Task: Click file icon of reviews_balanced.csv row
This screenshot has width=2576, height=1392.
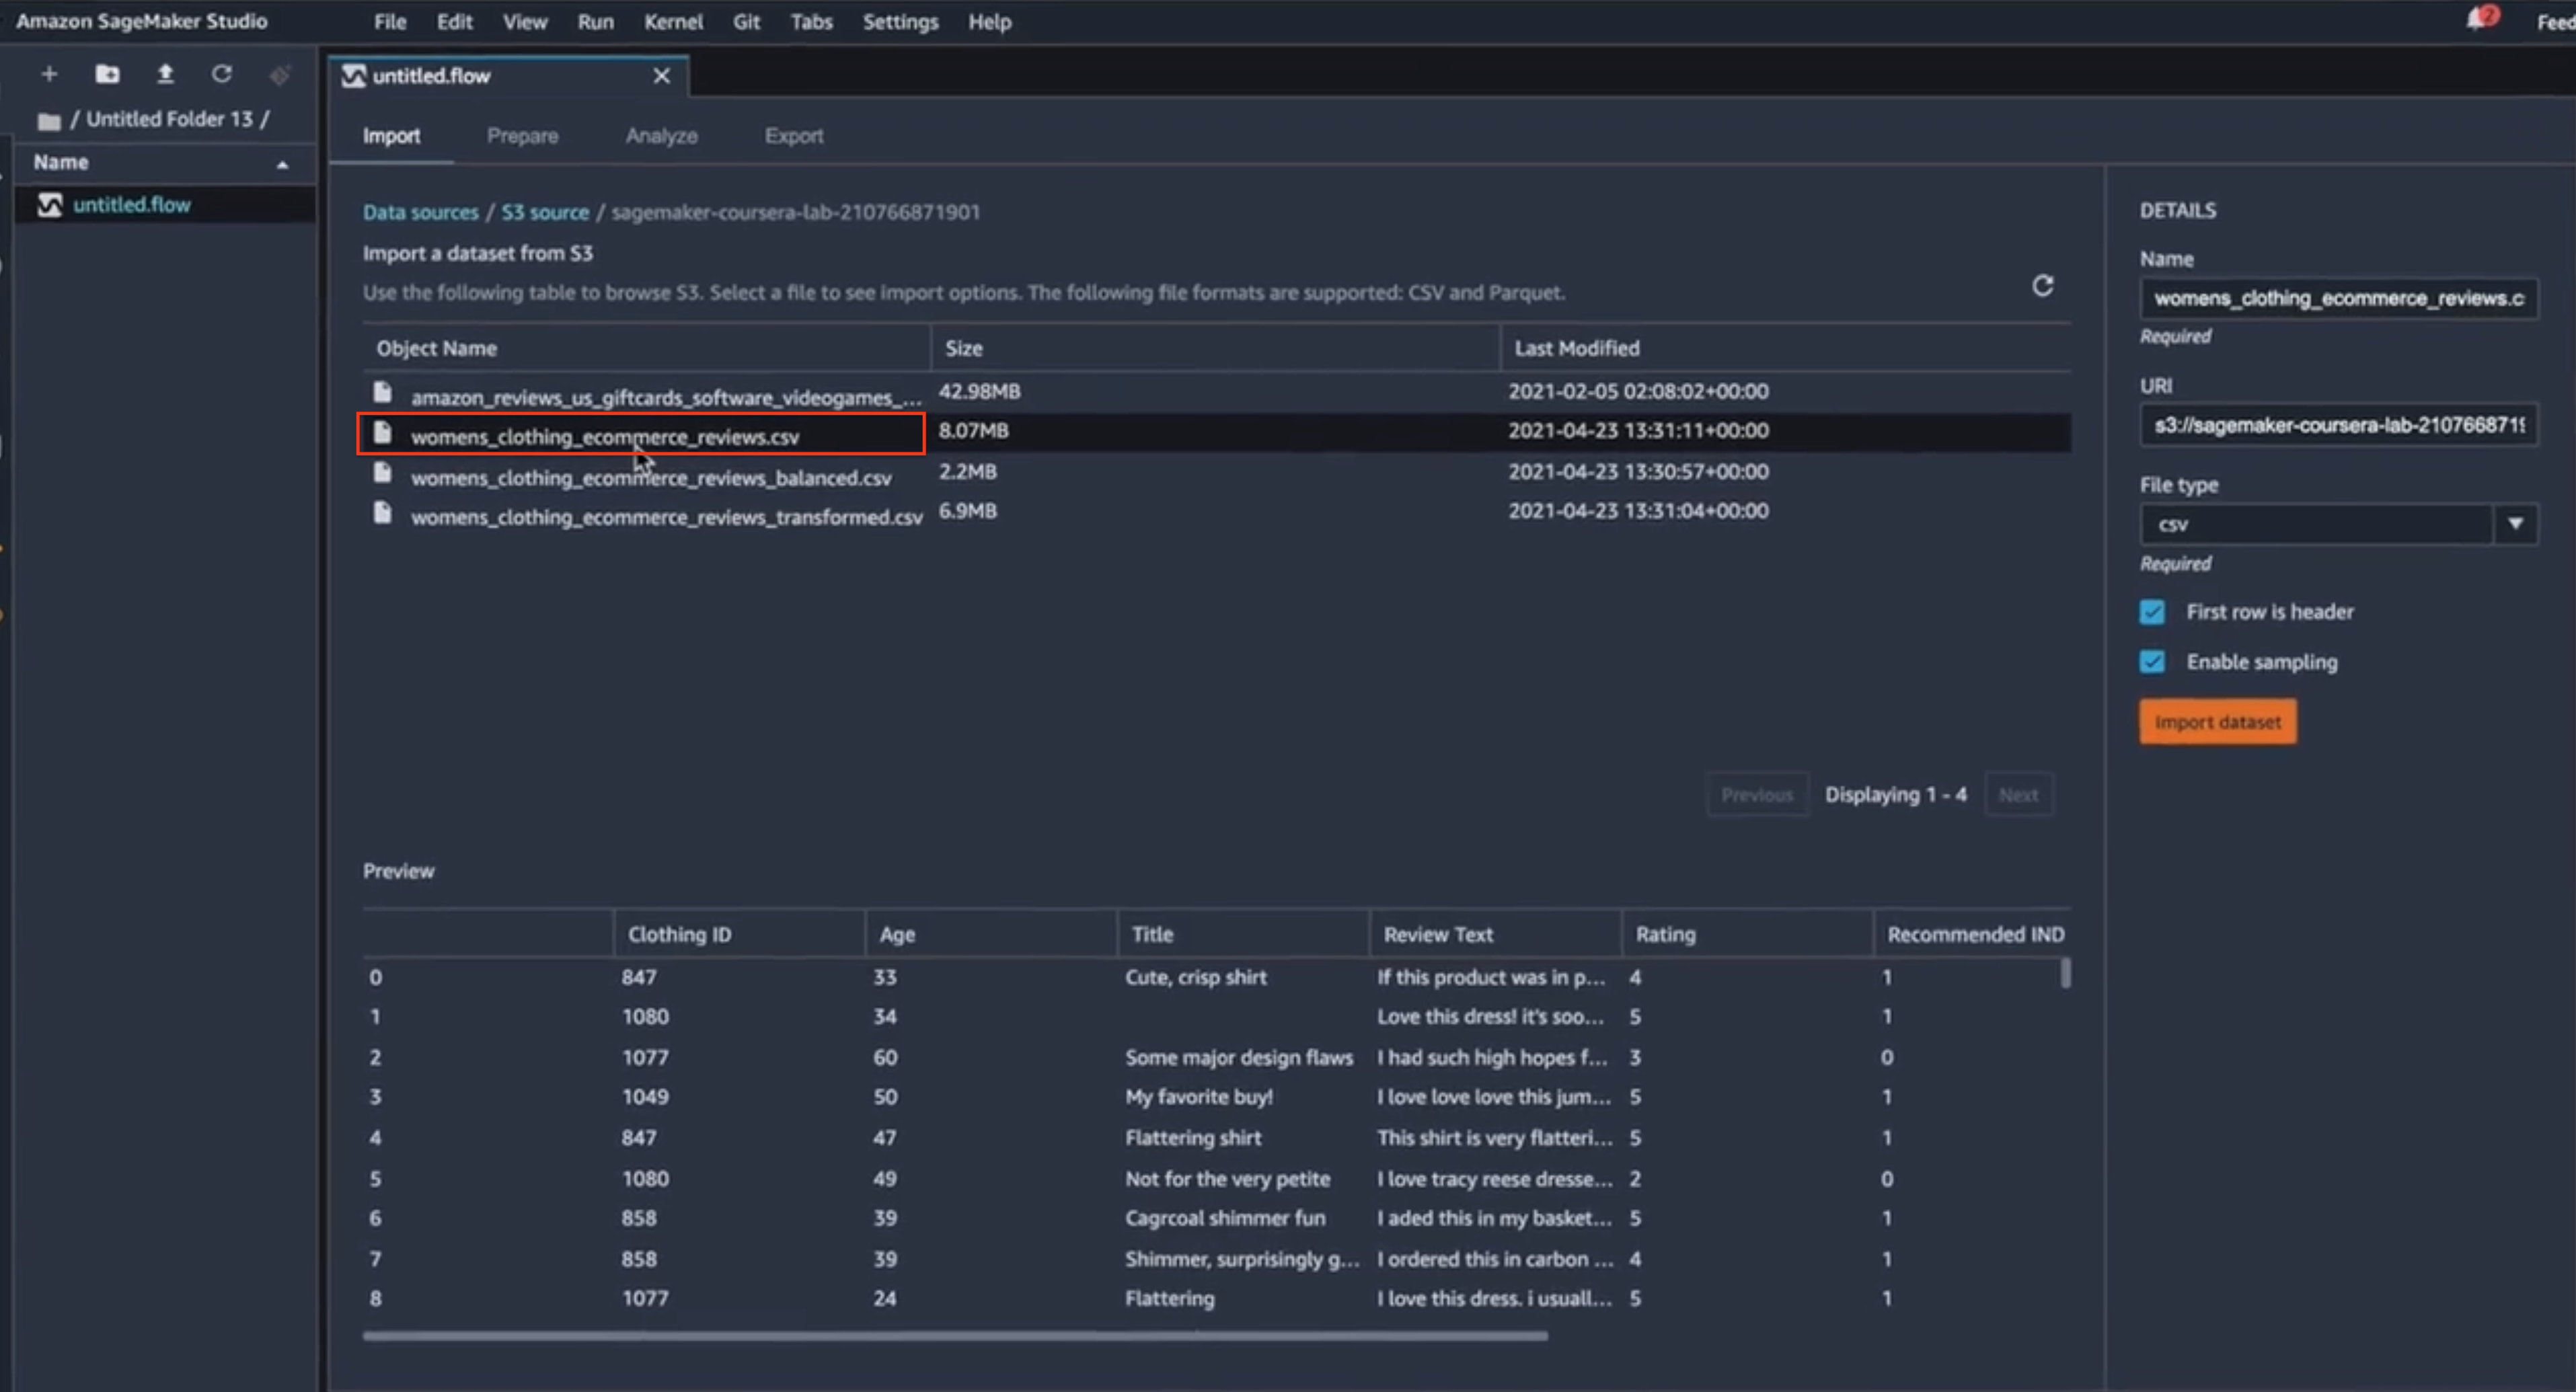Action: coord(382,473)
